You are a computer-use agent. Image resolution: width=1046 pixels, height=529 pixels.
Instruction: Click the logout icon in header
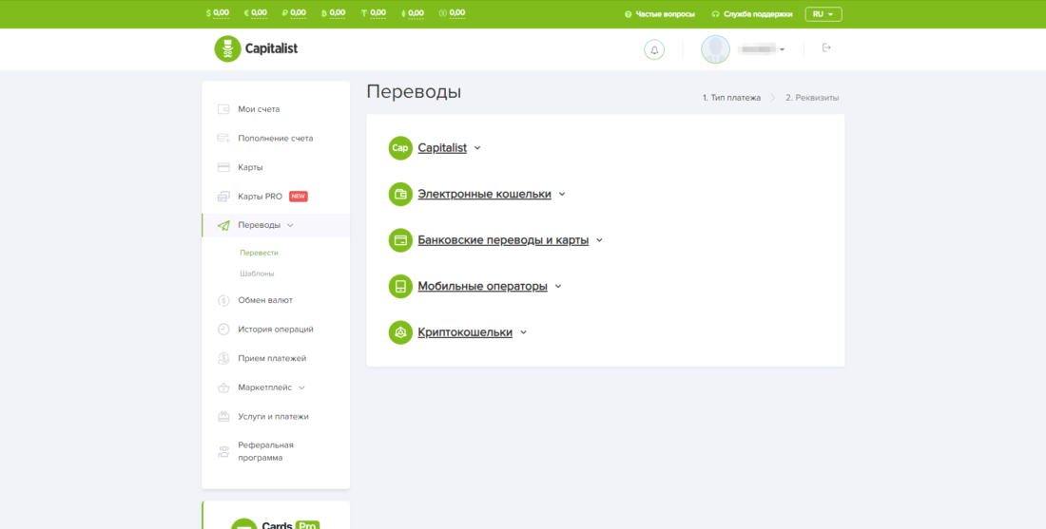coord(826,48)
